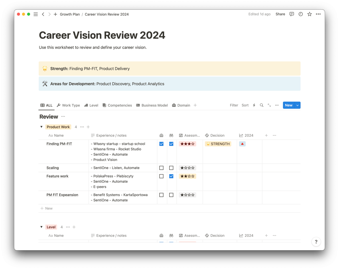Favorite the page with the star icon
Image resolution: width=339 pixels, height=269 pixels.
tap(310, 14)
